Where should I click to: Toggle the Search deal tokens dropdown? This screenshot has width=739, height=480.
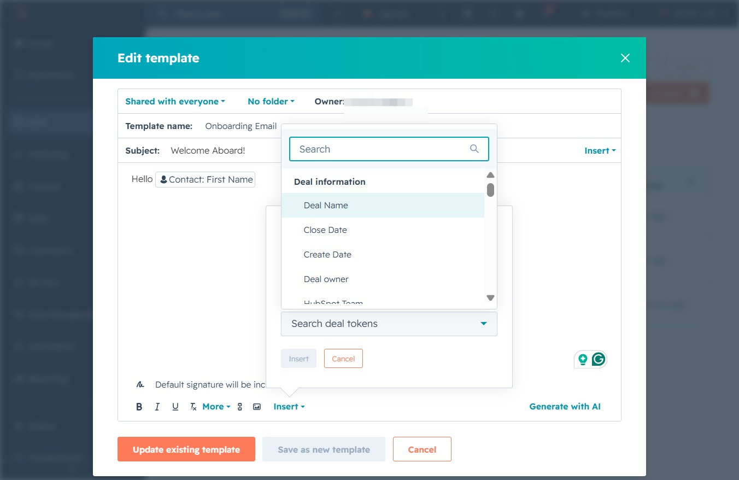click(389, 324)
